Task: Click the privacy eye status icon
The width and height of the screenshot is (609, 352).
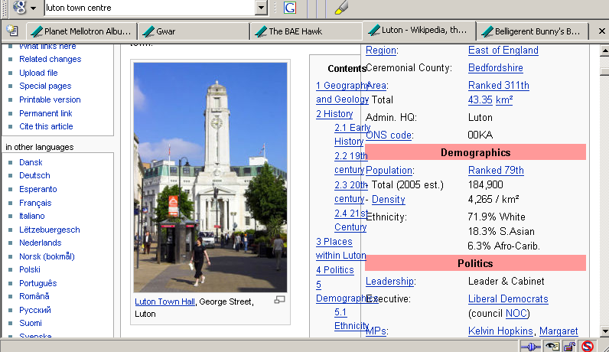Action: click(x=552, y=346)
